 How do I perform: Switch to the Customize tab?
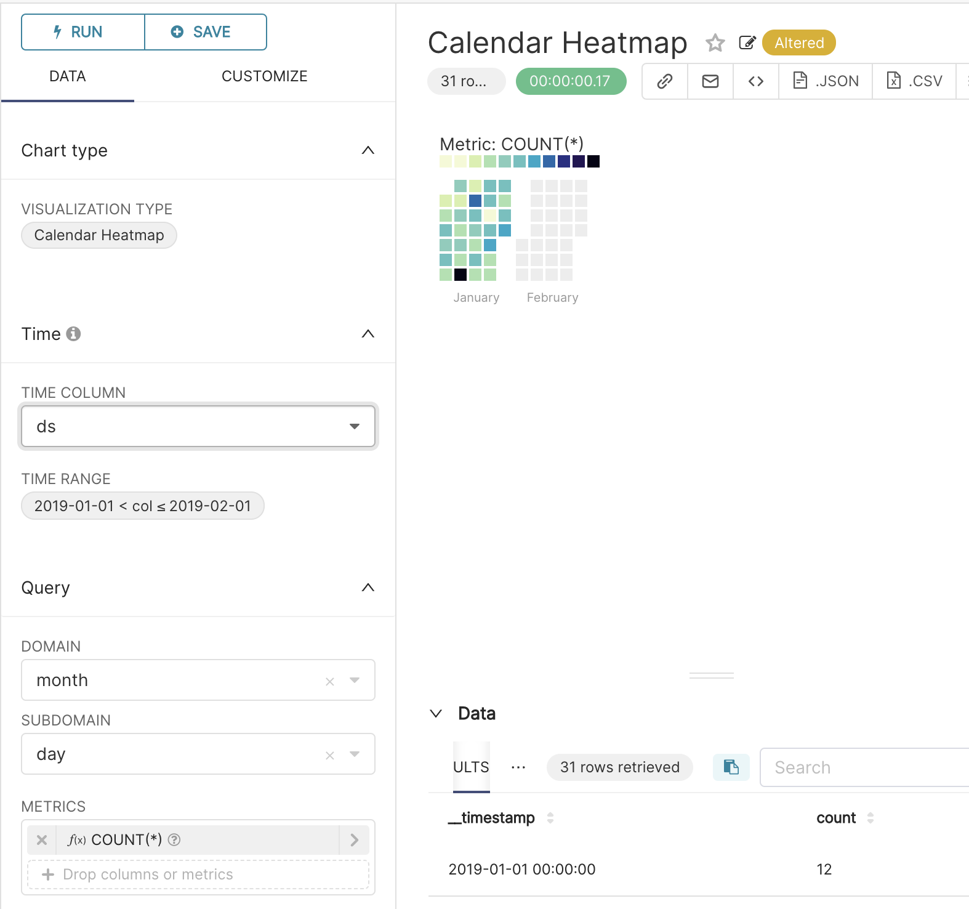(265, 76)
